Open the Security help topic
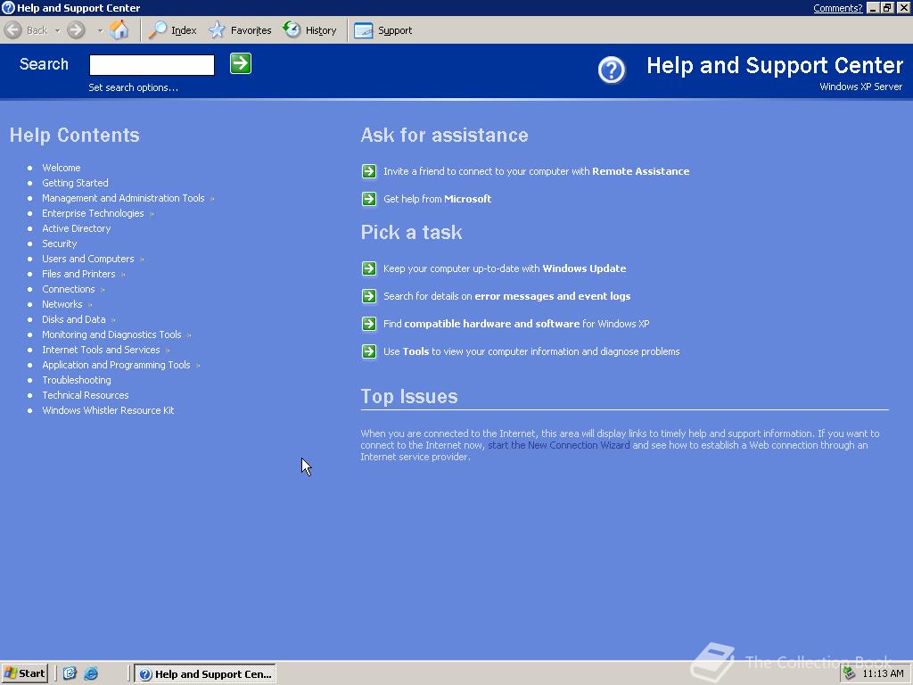 pos(60,243)
